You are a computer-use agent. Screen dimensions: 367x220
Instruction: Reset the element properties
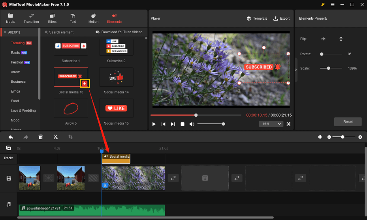coord(348,122)
